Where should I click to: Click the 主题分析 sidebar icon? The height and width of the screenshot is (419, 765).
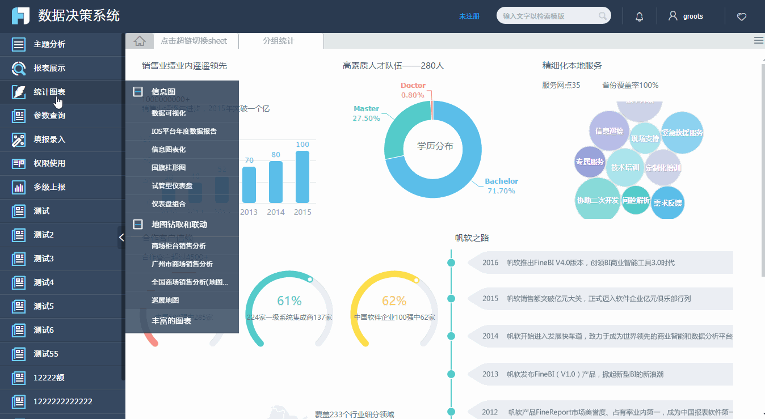19,44
